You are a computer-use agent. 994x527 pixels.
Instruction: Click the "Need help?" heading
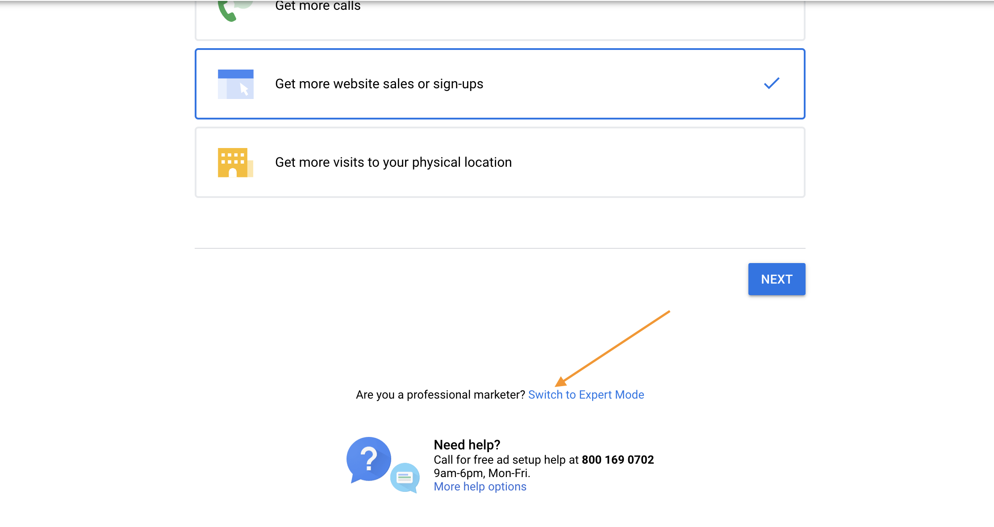coord(467,445)
